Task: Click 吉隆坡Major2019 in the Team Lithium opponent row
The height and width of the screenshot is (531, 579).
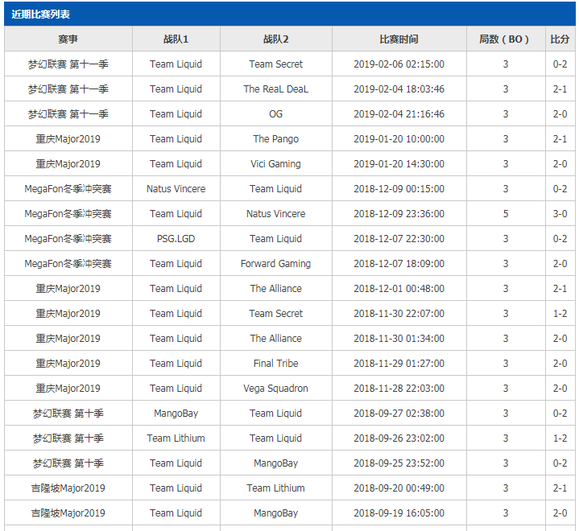Action: pos(68,488)
